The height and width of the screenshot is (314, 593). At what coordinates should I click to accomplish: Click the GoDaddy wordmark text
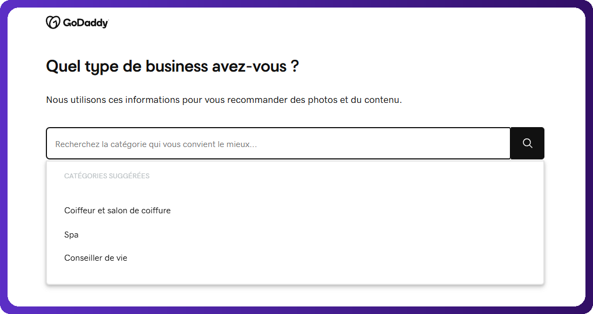click(85, 23)
